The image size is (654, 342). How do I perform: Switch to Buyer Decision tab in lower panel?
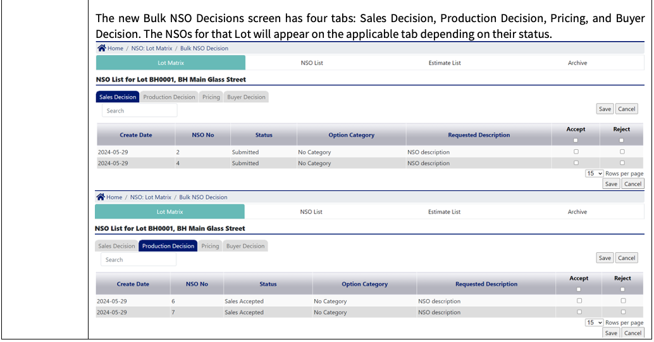245,246
